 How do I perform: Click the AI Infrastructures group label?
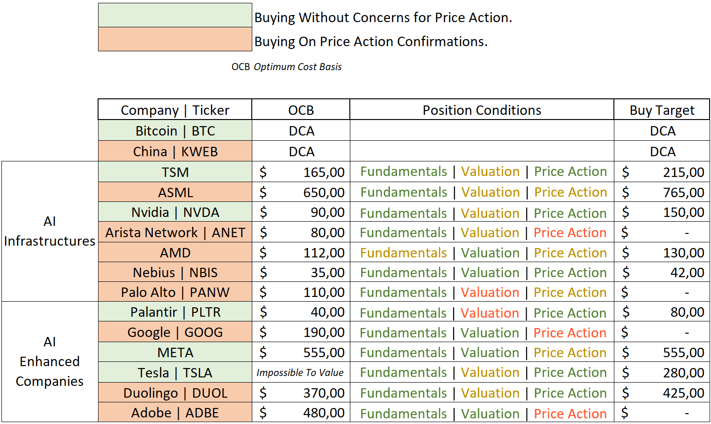point(50,231)
